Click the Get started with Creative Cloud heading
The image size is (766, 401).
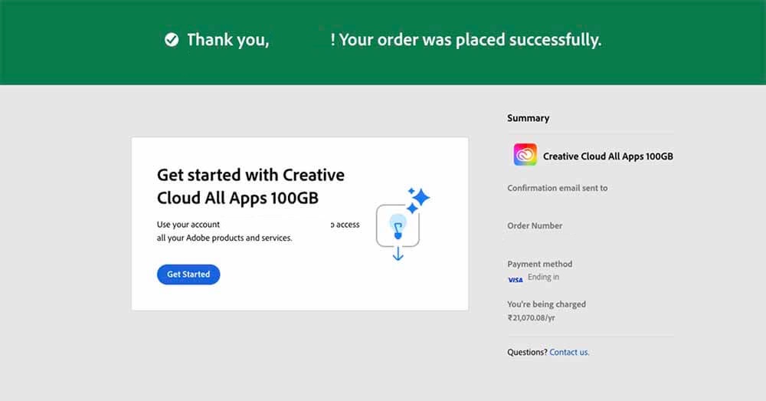tap(250, 186)
